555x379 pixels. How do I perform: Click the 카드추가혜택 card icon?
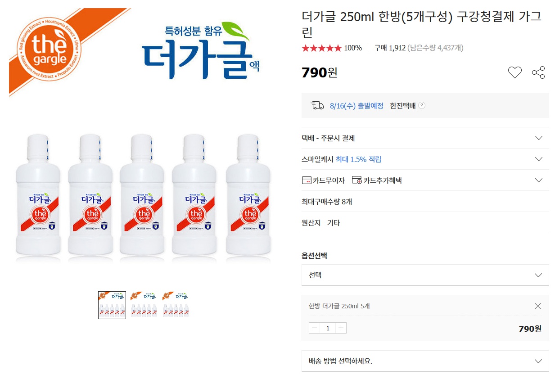pos(356,180)
